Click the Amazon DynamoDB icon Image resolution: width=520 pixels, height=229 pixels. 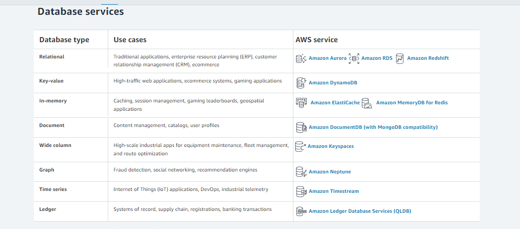coord(301,83)
